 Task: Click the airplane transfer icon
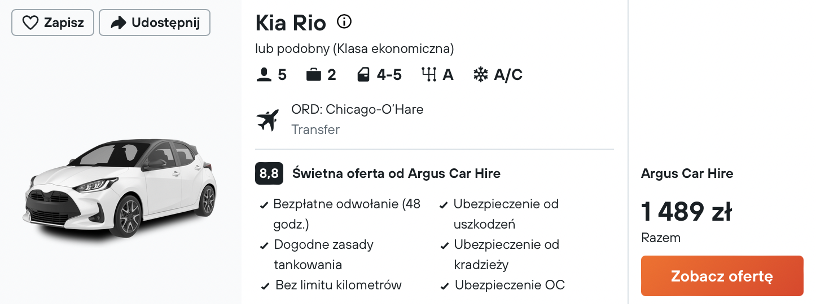(x=268, y=120)
